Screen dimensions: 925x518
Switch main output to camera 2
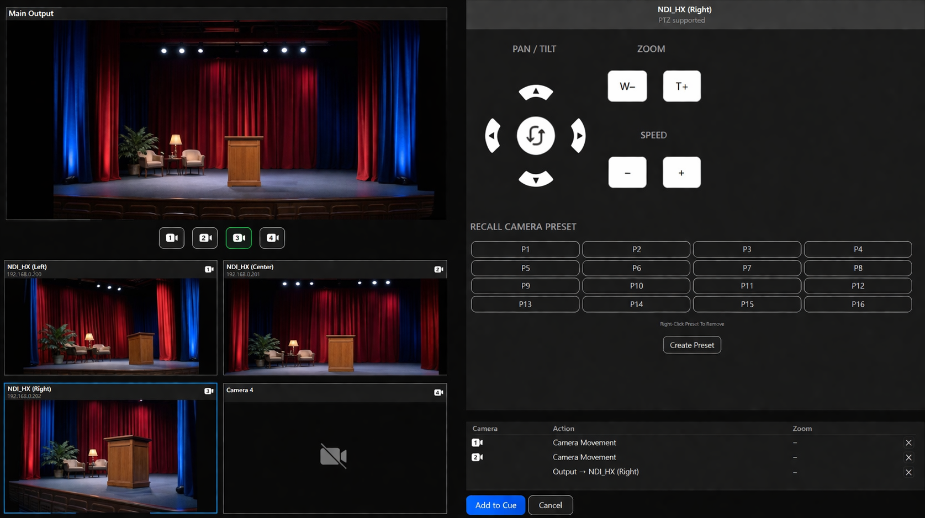(x=205, y=238)
